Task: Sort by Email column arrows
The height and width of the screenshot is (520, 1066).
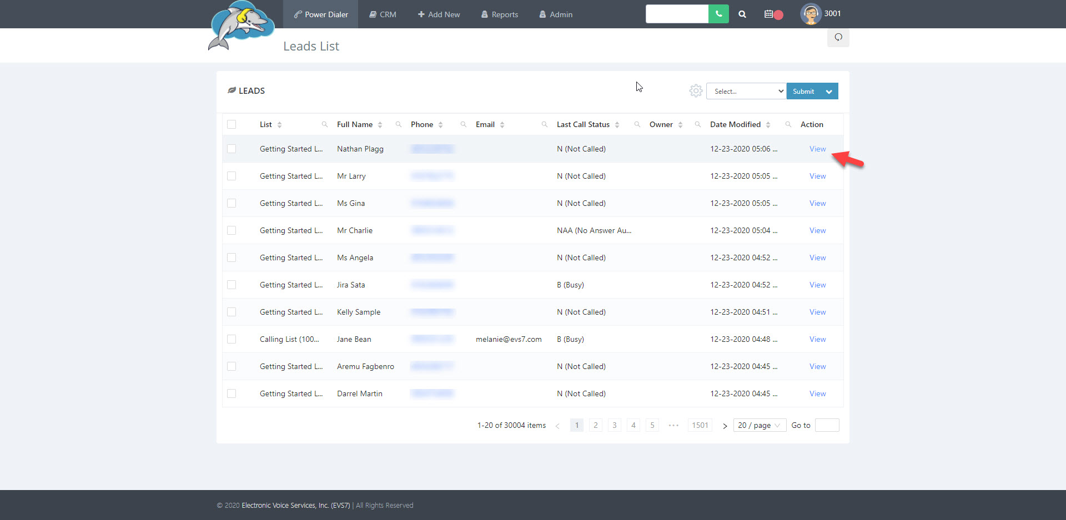Action: point(502,125)
